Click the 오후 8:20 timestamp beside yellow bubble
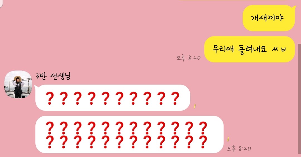The width and height of the screenshot is (301, 157). click(188, 58)
